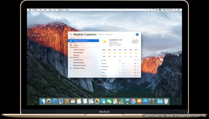Open Notification Center from menu bar
This screenshot has width=209, height=119.
pyautogui.click(x=179, y=10)
